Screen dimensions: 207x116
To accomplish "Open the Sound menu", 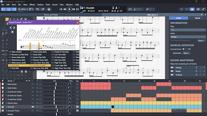I will tap(55, 5).
